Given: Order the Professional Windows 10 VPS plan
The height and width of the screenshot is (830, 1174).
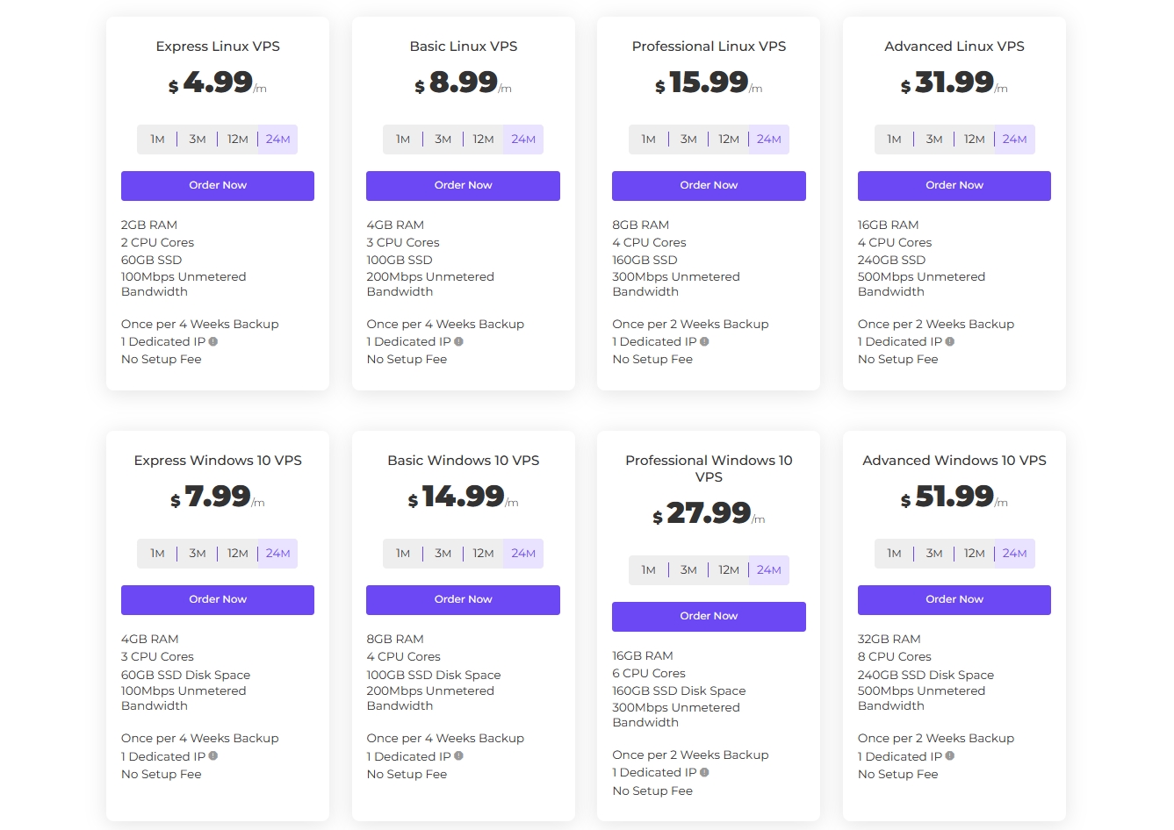Looking at the screenshot, I should [709, 617].
